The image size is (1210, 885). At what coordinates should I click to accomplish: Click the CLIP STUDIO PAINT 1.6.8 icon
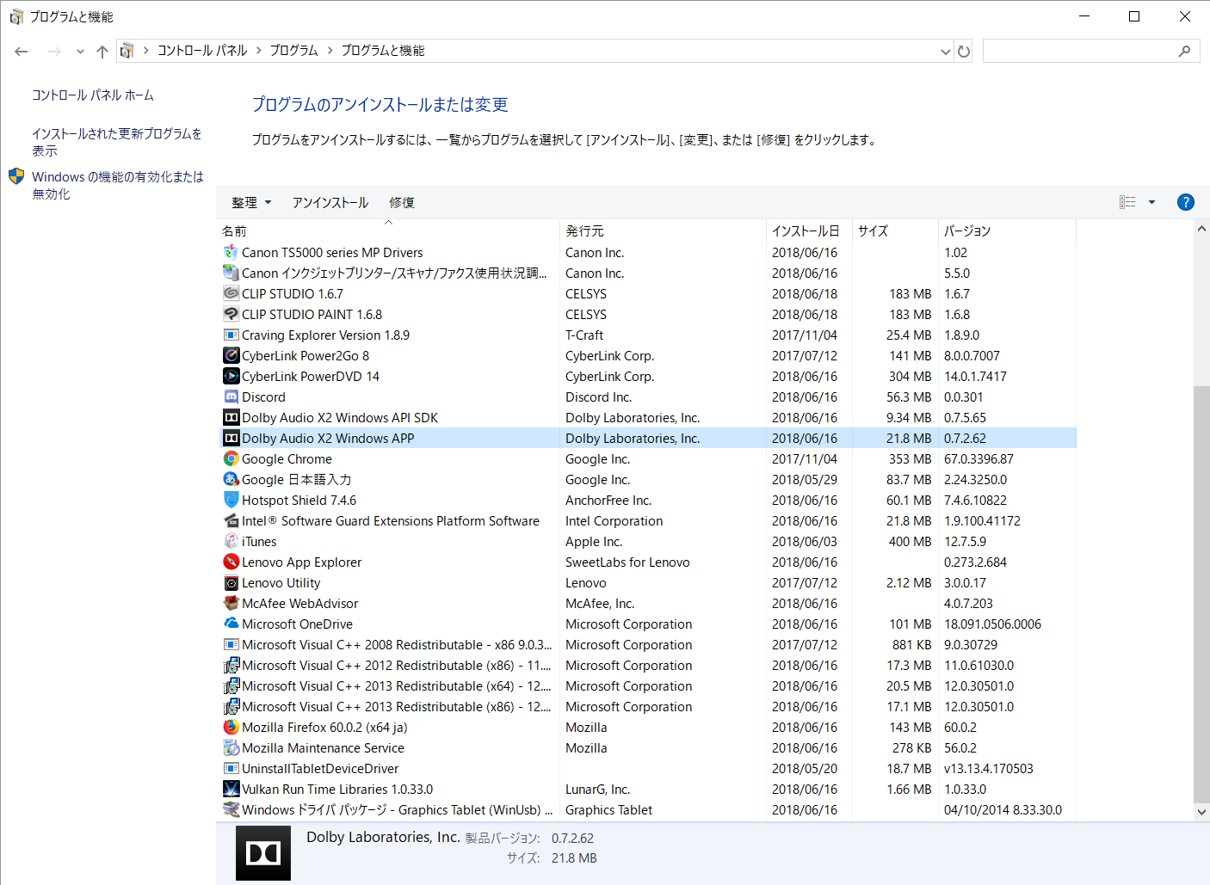[x=231, y=314]
